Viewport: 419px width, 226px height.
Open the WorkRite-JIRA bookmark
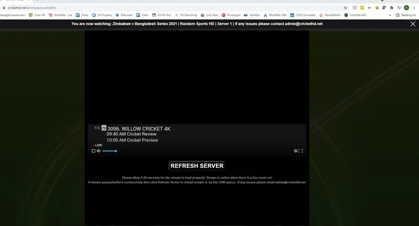click(275, 15)
